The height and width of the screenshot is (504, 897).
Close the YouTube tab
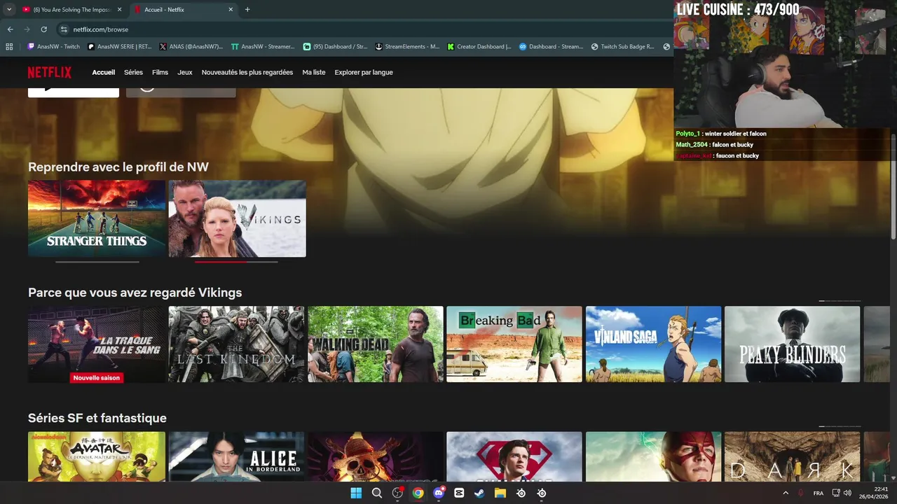pos(119,10)
